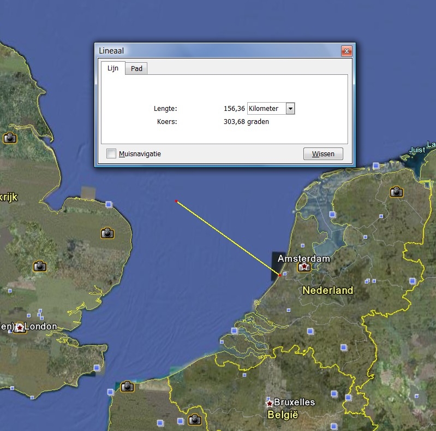Switch to the Pad tab

point(136,68)
